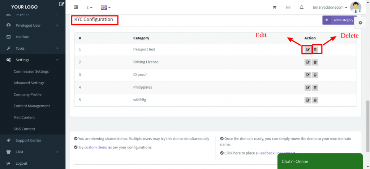
Task: Edit the Passport test category
Action: tap(308, 50)
